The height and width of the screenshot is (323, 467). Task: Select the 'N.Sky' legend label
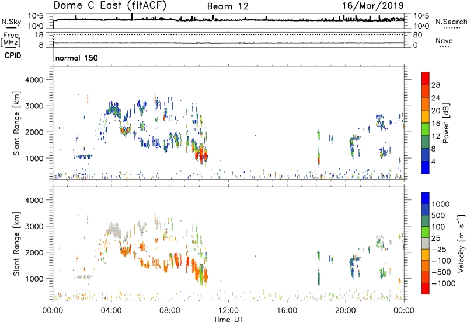pos(11,22)
